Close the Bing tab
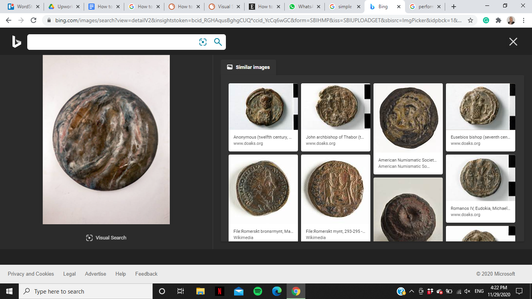532x299 pixels. [x=398, y=7]
